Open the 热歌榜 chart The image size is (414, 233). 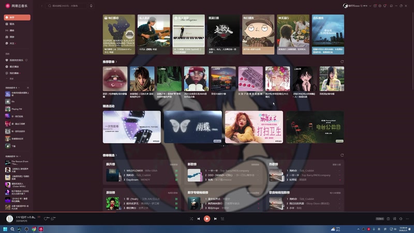tap(274, 164)
